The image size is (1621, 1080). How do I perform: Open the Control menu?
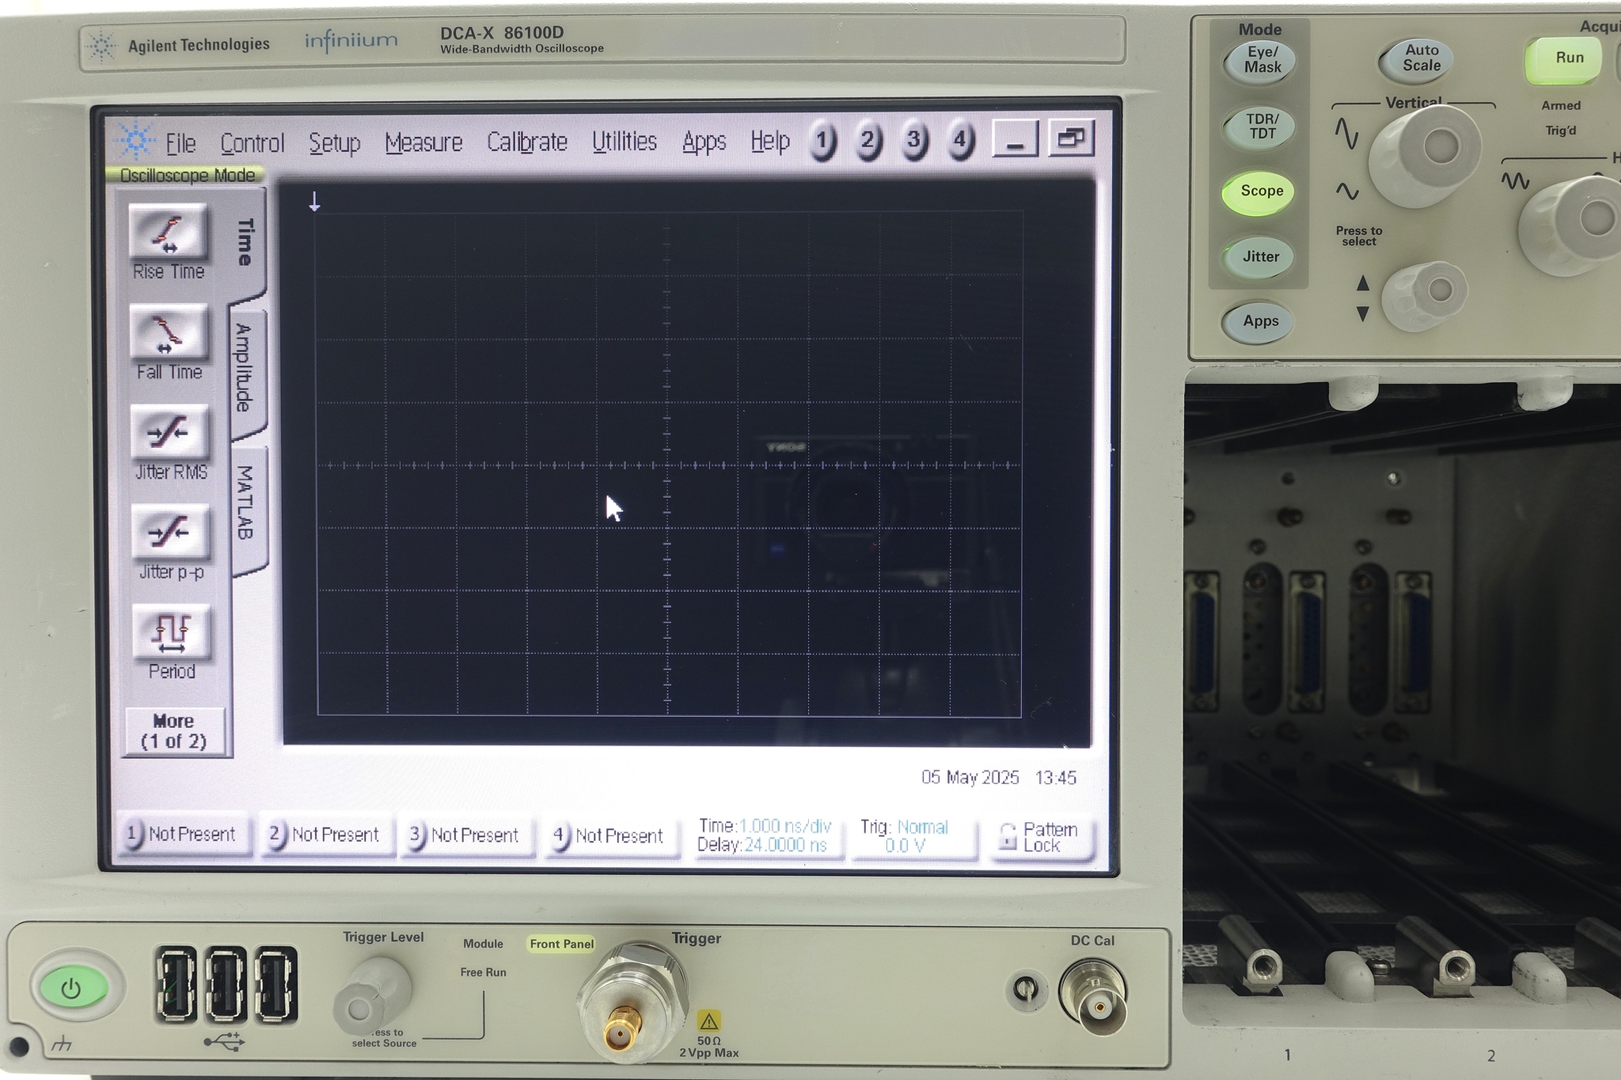pyautogui.click(x=252, y=143)
